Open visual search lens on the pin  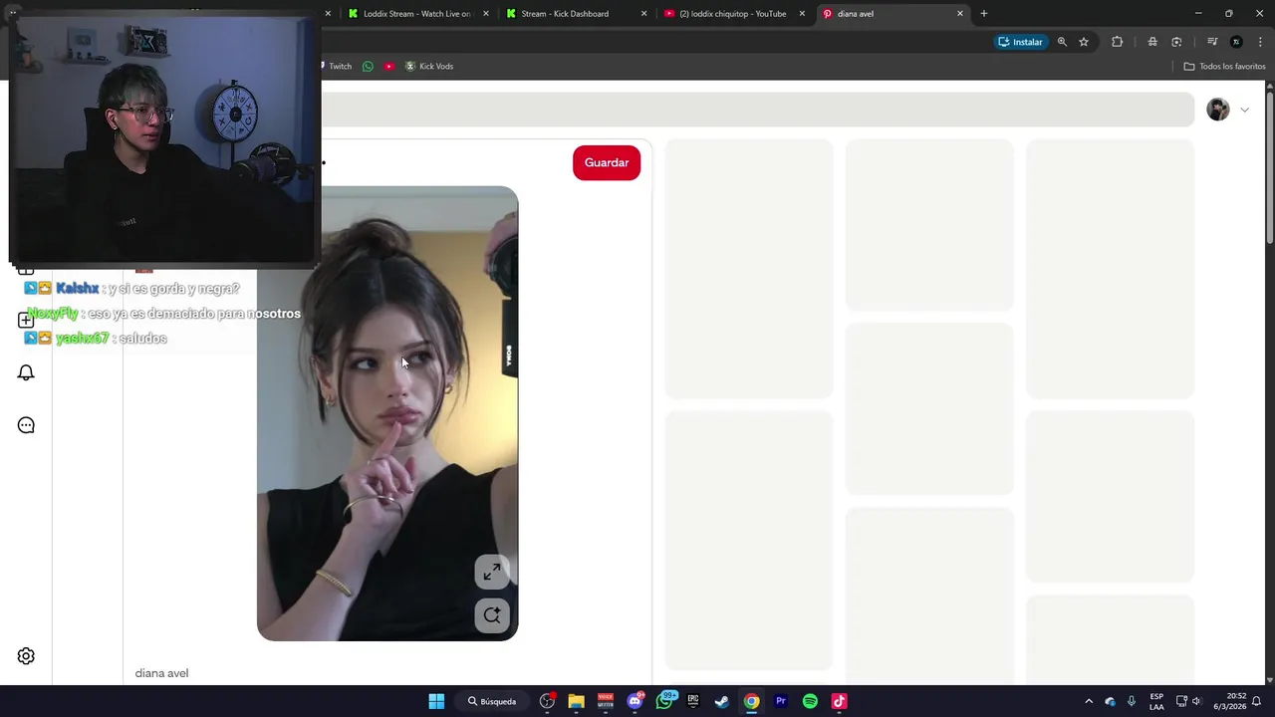click(x=492, y=615)
